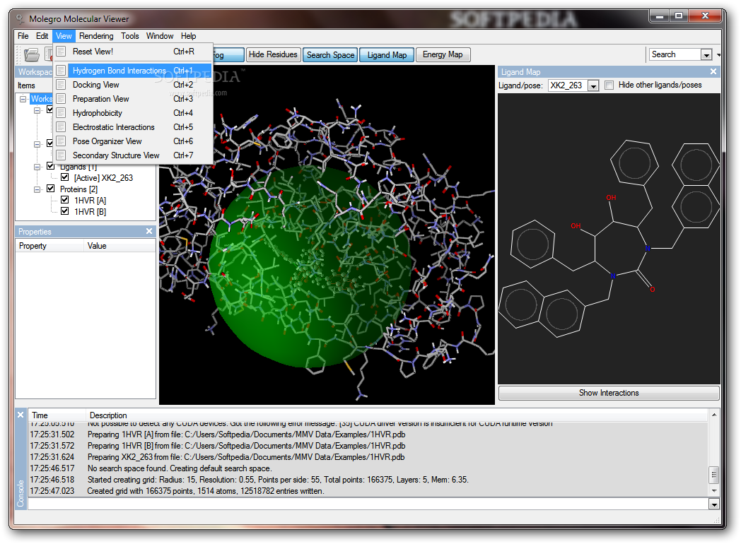This screenshot has width=741, height=544.
Task: Select Preparation View menu entry
Action: (133, 99)
